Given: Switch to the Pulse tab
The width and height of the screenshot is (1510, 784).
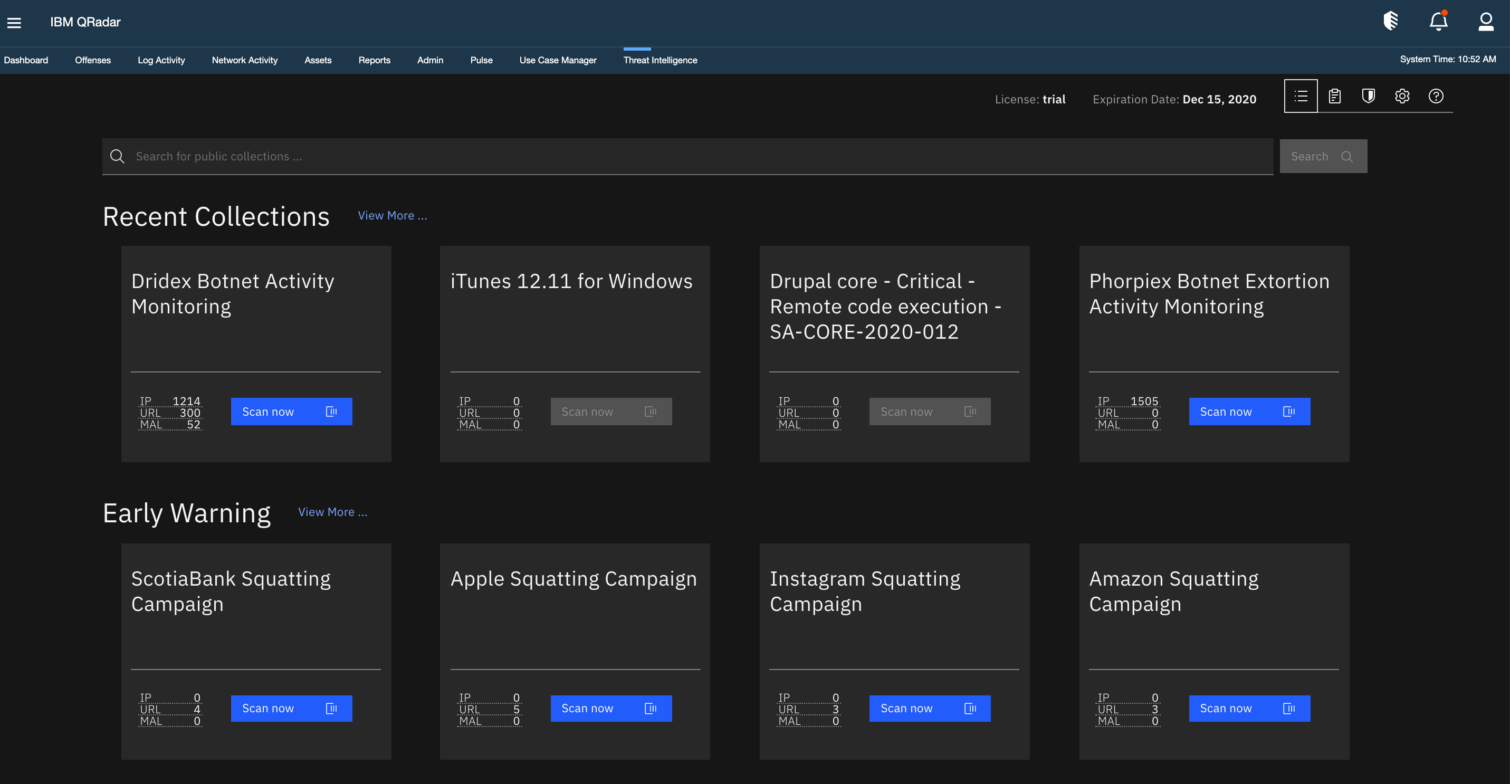Looking at the screenshot, I should coord(481,60).
